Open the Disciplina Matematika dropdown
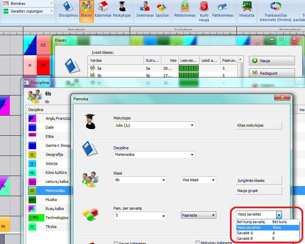The image size is (305, 244). point(192,155)
